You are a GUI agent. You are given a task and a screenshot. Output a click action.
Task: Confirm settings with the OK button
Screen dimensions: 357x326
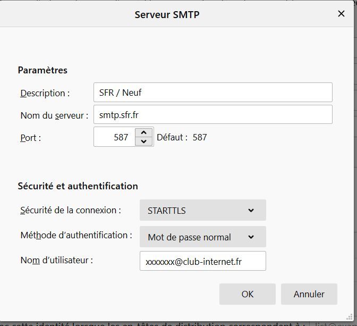(247, 294)
